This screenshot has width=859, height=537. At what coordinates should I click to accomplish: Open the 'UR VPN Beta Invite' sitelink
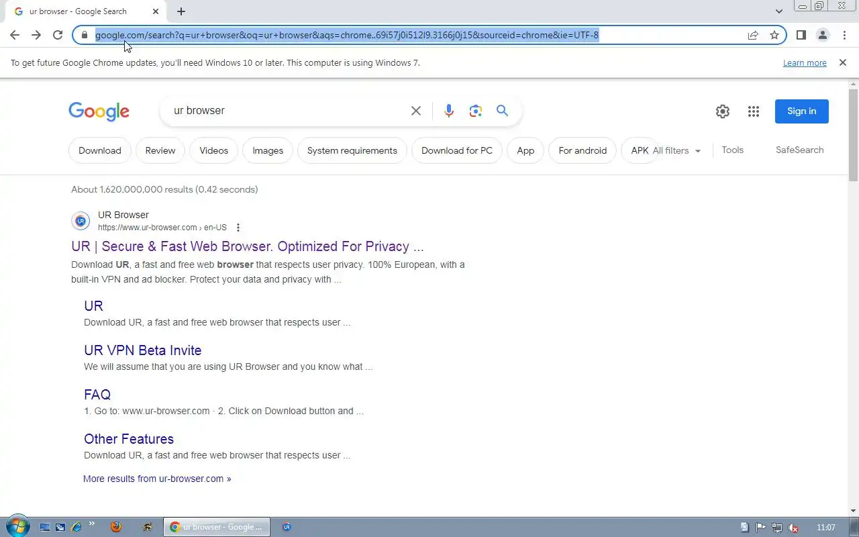[x=142, y=350]
